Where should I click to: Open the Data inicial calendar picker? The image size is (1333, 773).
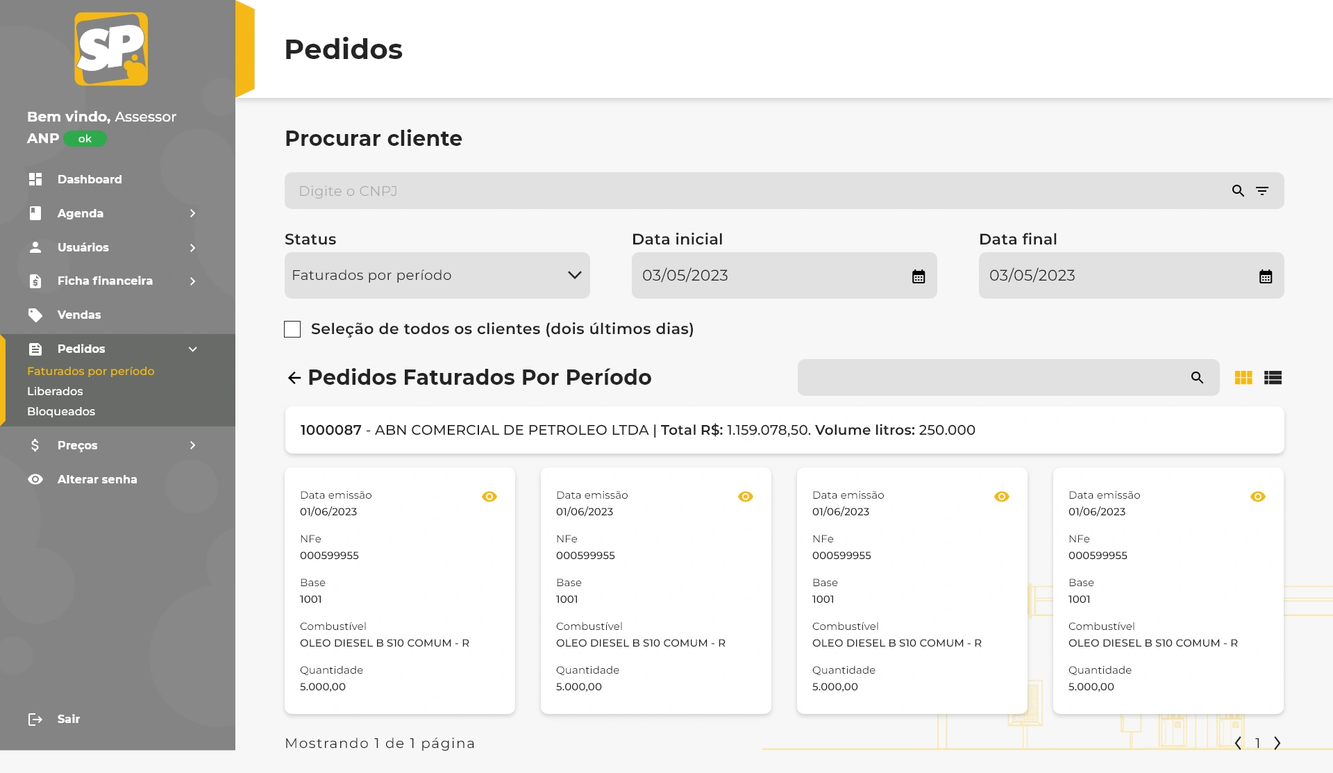tap(919, 276)
